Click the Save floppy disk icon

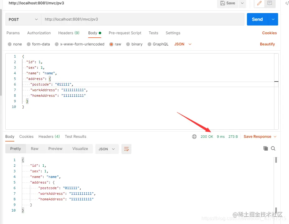pyautogui.click(x=223, y=3)
